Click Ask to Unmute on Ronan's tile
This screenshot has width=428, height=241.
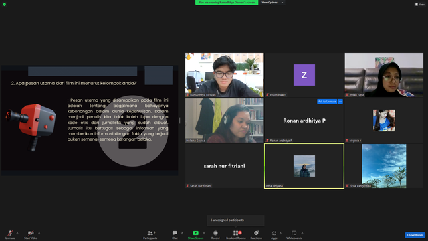[x=327, y=102]
